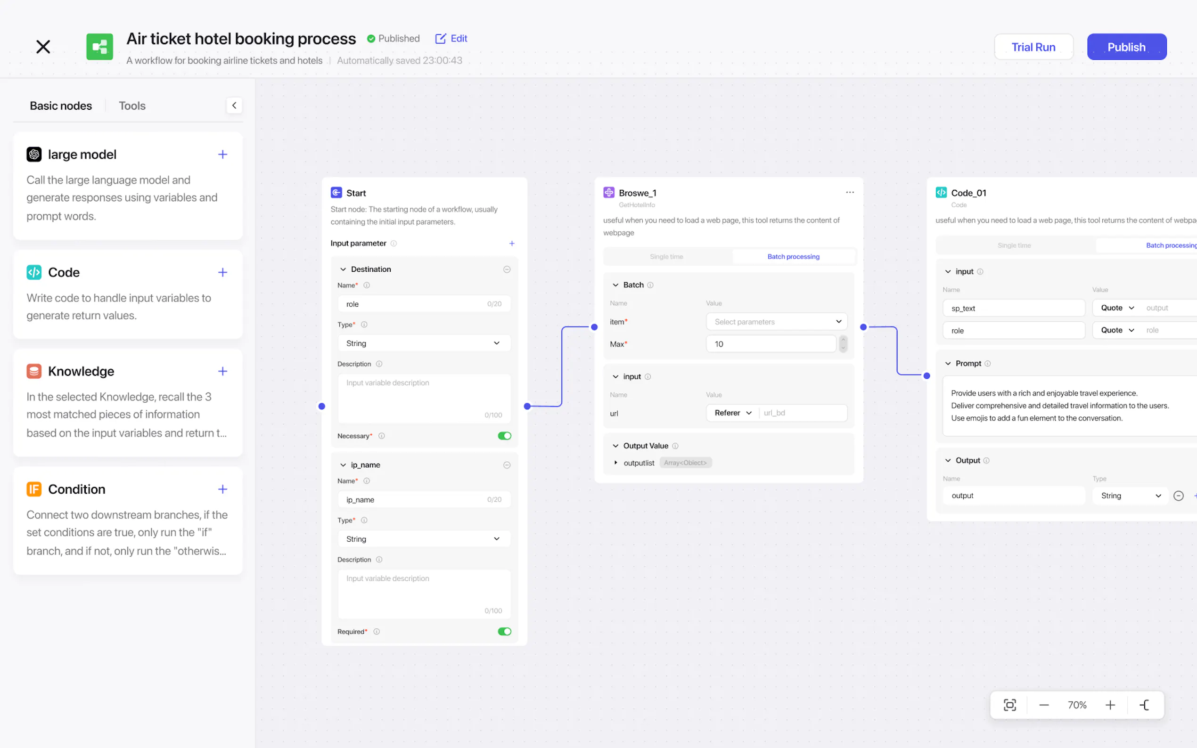The height and width of the screenshot is (748, 1197).
Task: Add a large model node
Action: 223,154
